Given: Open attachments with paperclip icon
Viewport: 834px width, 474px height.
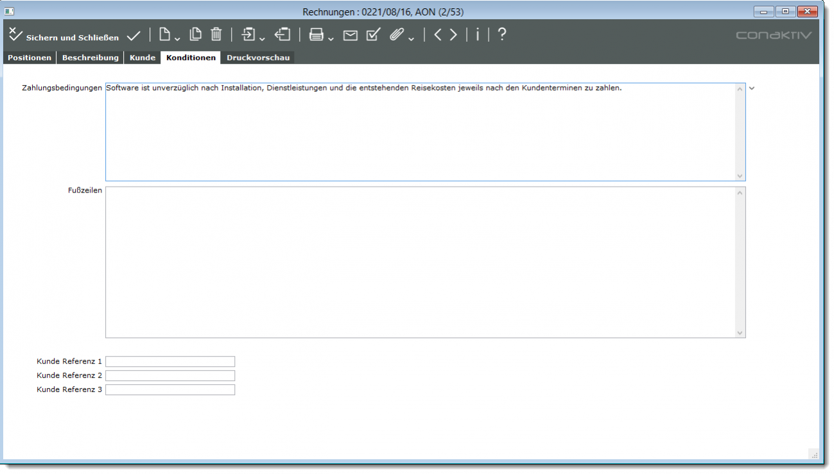Looking at the screenshot, I should (397, 35).
